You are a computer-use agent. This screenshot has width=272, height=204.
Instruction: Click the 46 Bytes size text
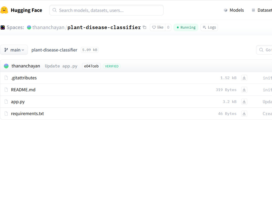click(227, 114)
